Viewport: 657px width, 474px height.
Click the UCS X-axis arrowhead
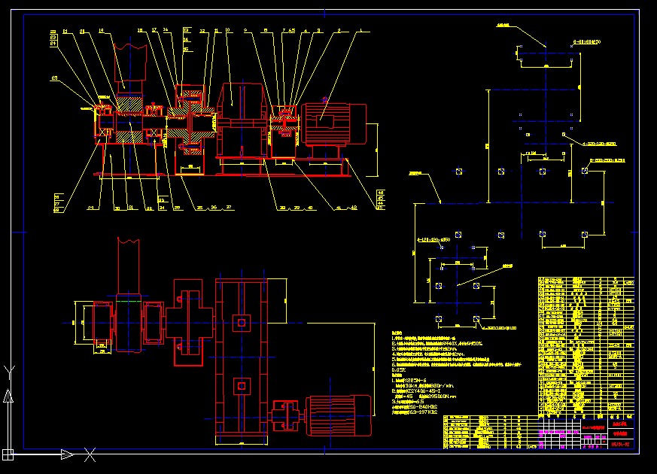(66, 454)
